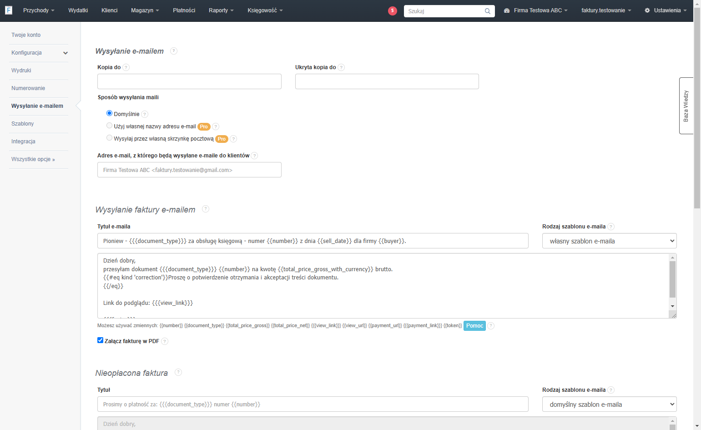The width and height of the screenshot is (701, 430).
Task: Click help icon beside Ukryta kopia do
Action: pyautogui.click(x=341, y=67)
